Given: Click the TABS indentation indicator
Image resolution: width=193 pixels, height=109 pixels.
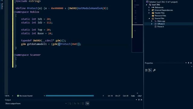Looking at the screenshot, I should click(x=133, y=96).
